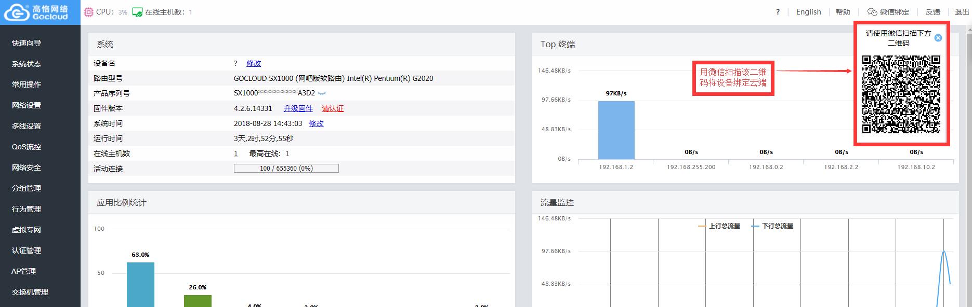
Task: Click the serial number SX1000**********A3D2
Action: [274, 93]
